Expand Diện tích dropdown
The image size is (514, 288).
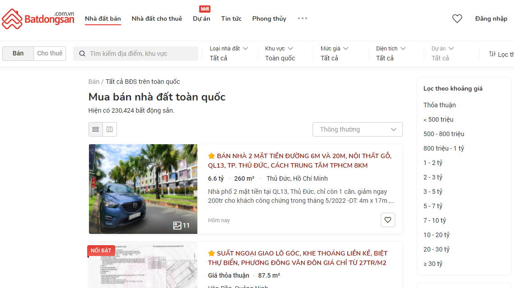tap(391, 53)
